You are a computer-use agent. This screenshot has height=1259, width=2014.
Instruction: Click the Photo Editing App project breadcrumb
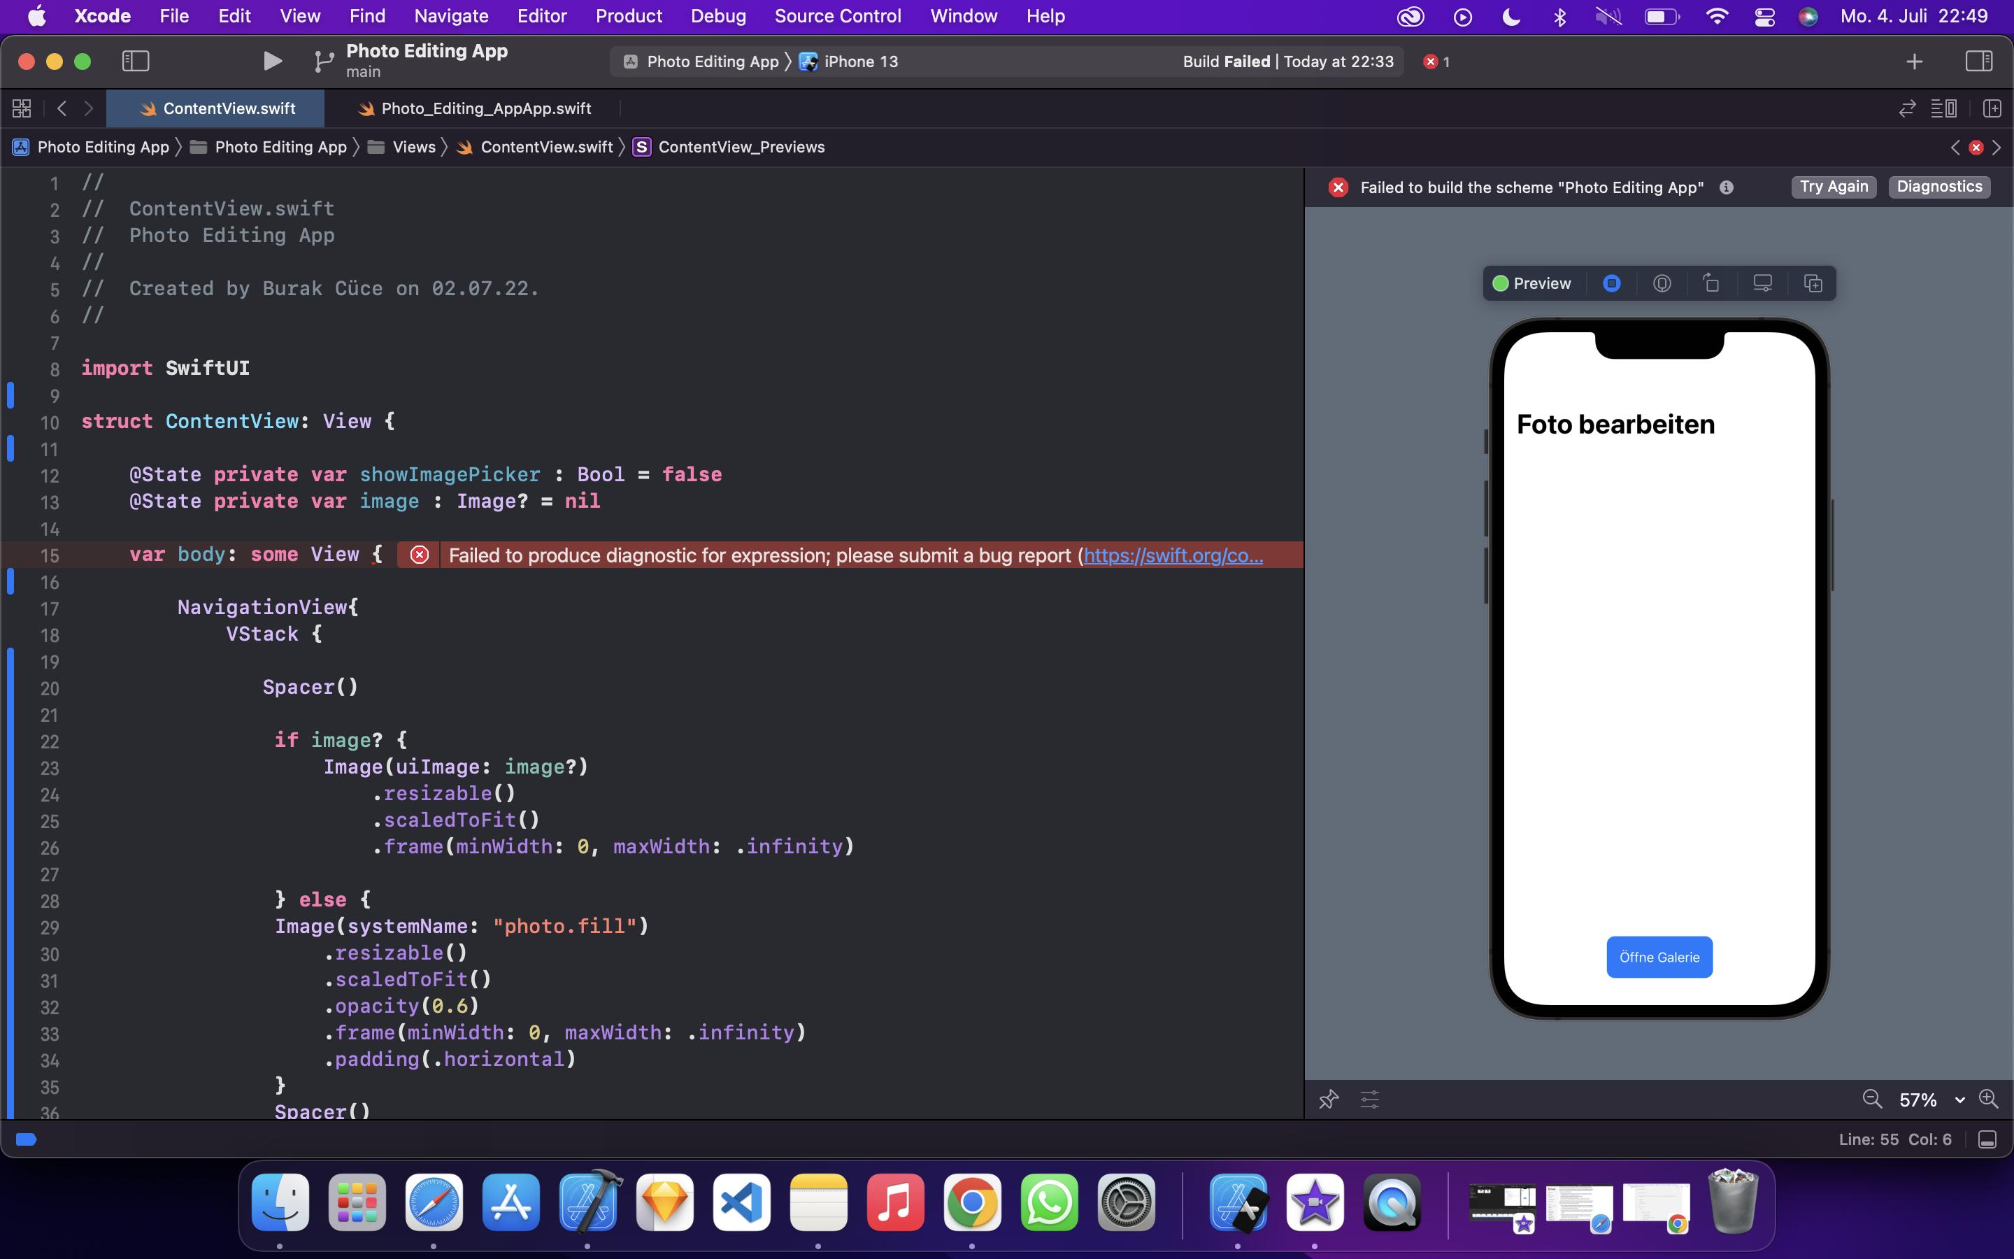(x=91, y=147)
